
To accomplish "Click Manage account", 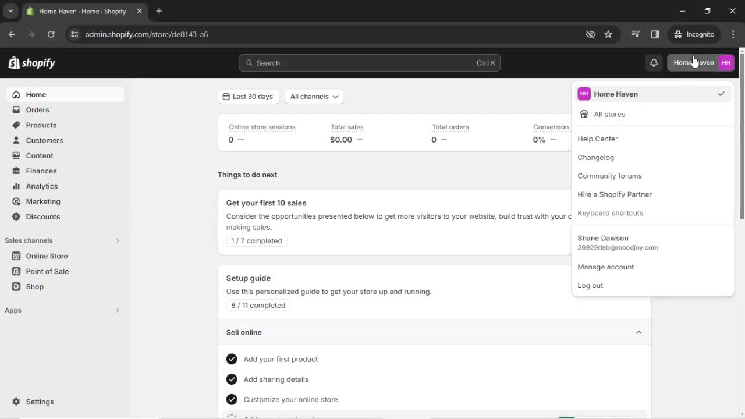I will click(x=605, y=267).
